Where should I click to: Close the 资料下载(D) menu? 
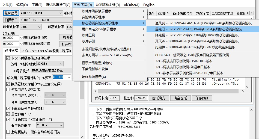(x=83, y=5)
